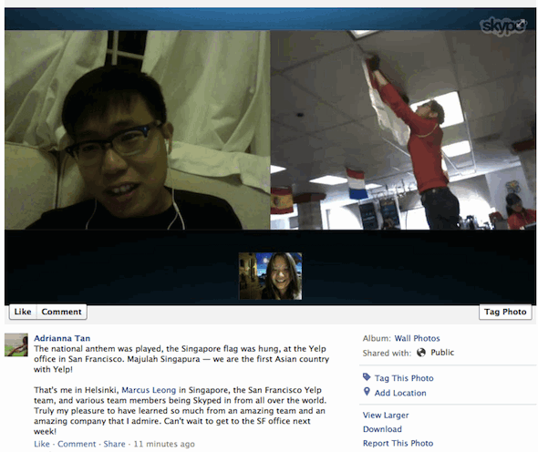
Task: Select Tag This Photo link
Action: [x=404, y=378]
